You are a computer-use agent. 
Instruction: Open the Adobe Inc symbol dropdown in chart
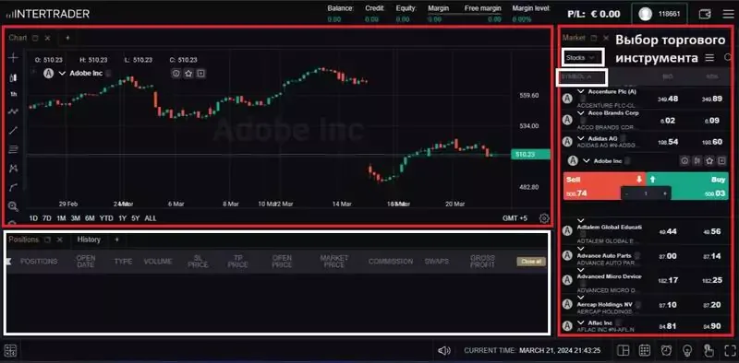tap(62, 74)
